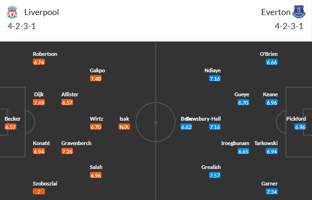Select Gravenberch's 7.26 rating badge

(67, 151)
